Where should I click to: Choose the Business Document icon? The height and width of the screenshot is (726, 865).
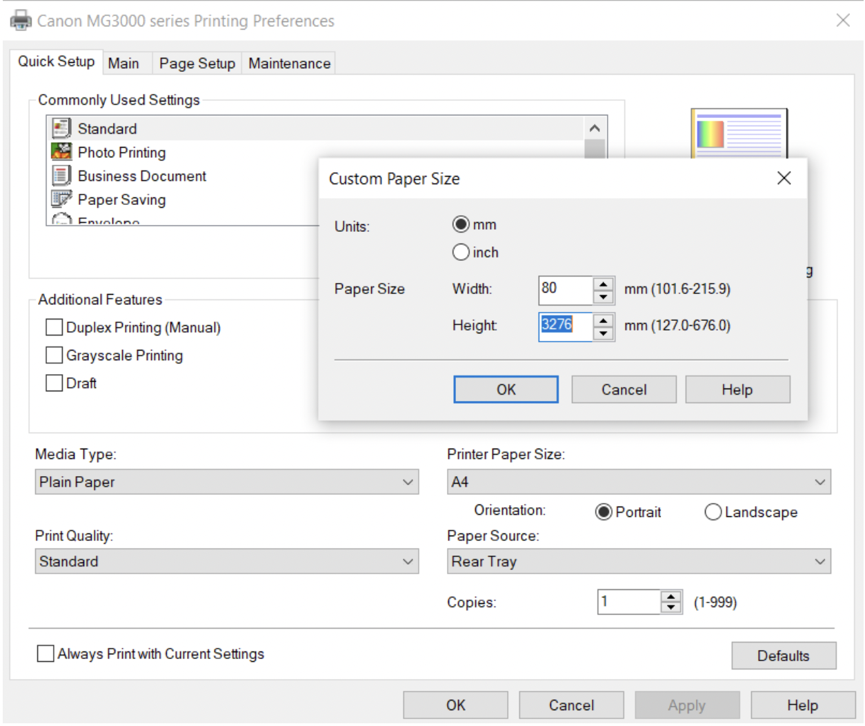tap(61, 175)
